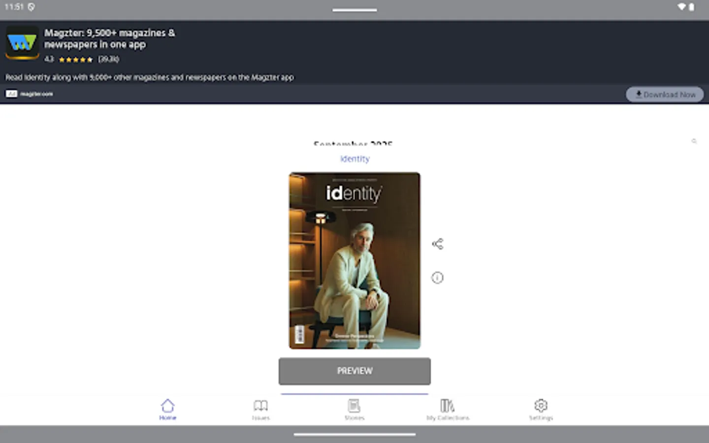Open the My Collections icon
The image size is (709, 443).
(447, 405)
